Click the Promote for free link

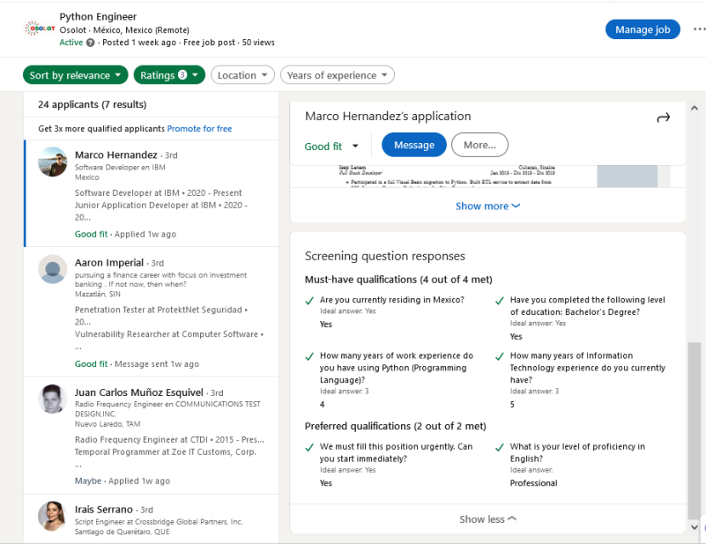coord(199,129)
